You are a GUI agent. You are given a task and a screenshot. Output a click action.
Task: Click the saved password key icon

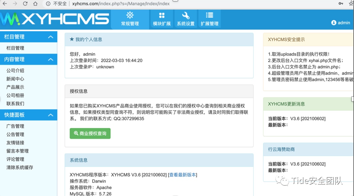tap(341, 3)
